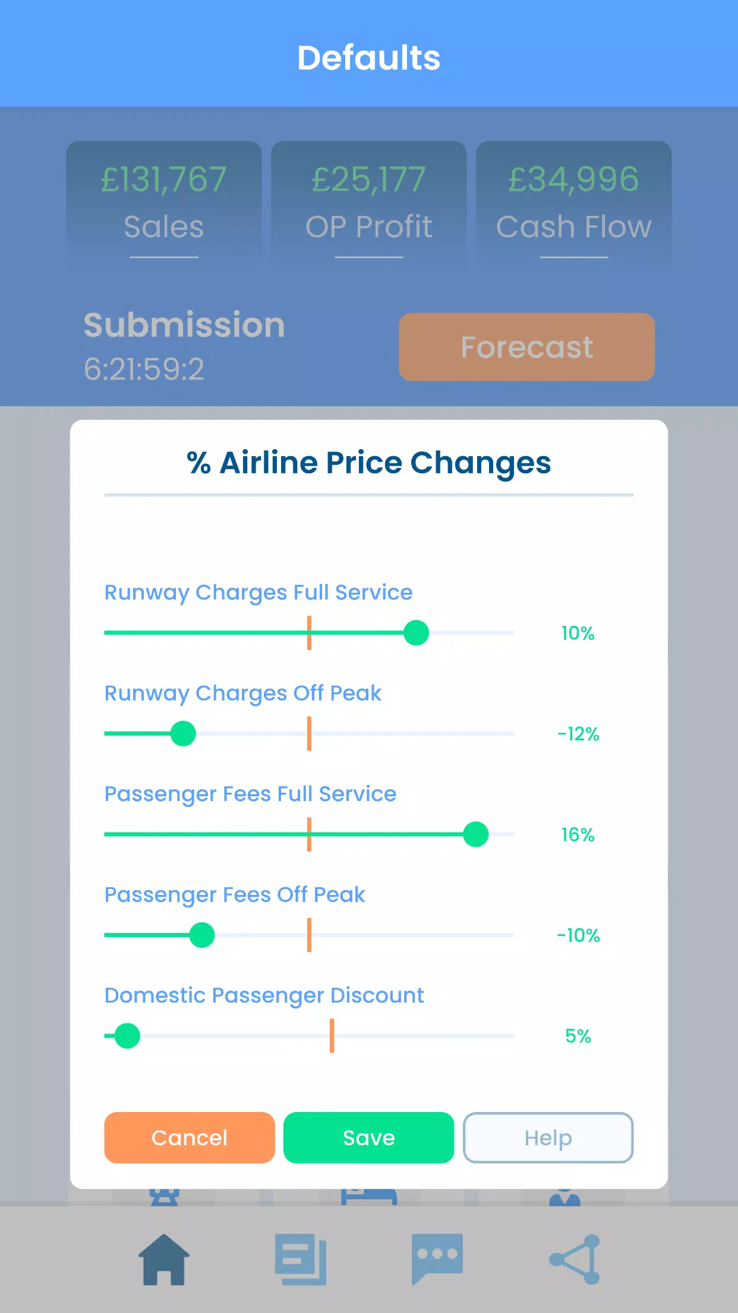The width and height of the screenshot is (738, 1313).
Task: Open the reports news icon in bottom bar
Action: pyautogui.click(x=301, y=1259)
